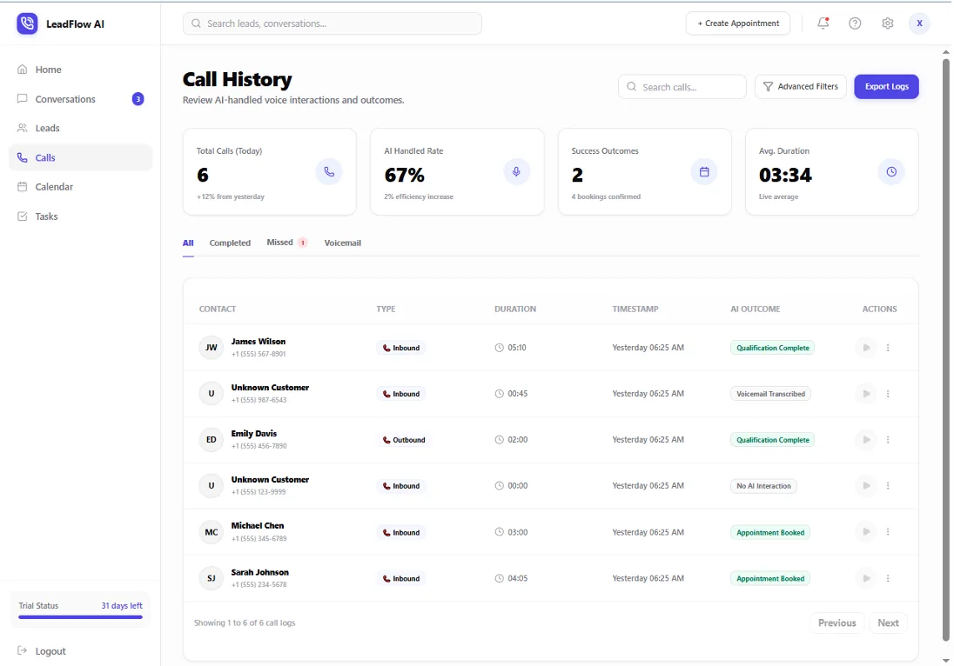Image resolution: width=954 pixels, height=666 pixels.
Task: Open Calendar in the sidebar
Action: [80, 187]
